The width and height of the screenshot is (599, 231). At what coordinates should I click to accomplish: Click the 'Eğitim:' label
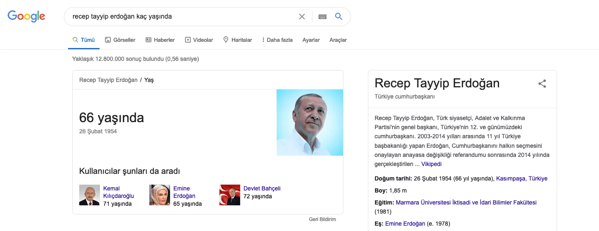click(385, 202)
